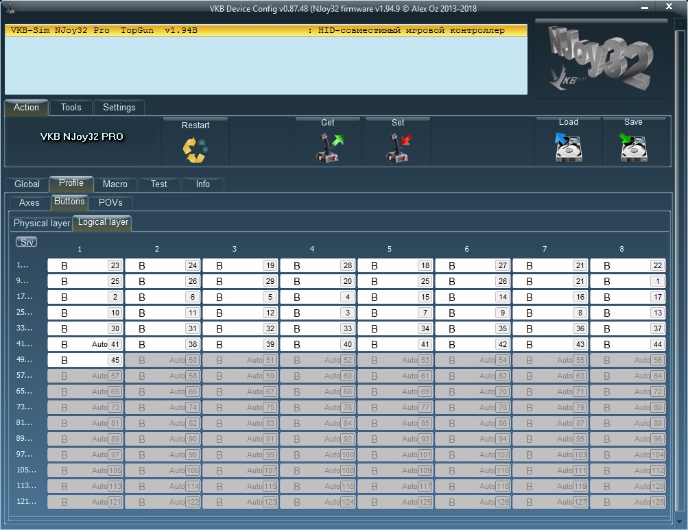Image resolution: width=688 pixels, height=530 pixels.
Task: Click the cell numbered 16 in row 17
Action: click(x=550, y=297)
